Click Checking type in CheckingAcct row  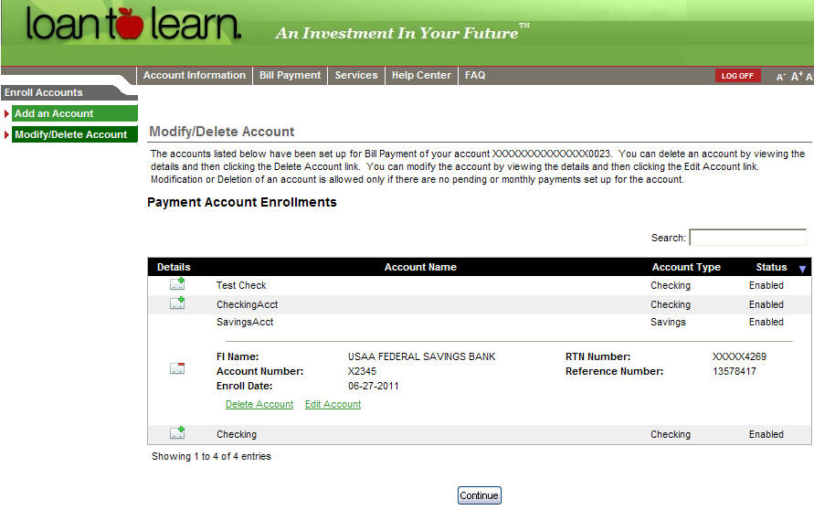pos(671,304)
